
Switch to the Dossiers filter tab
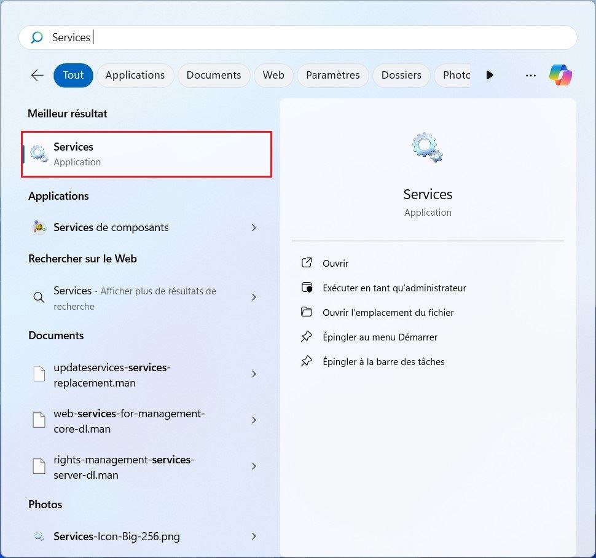(401, 75)
